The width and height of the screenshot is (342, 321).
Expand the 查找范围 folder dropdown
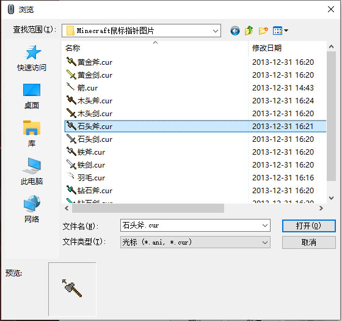coord(215,31)
